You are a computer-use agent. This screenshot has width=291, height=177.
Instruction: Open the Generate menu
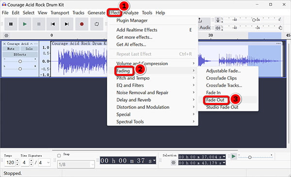point(97,13)
